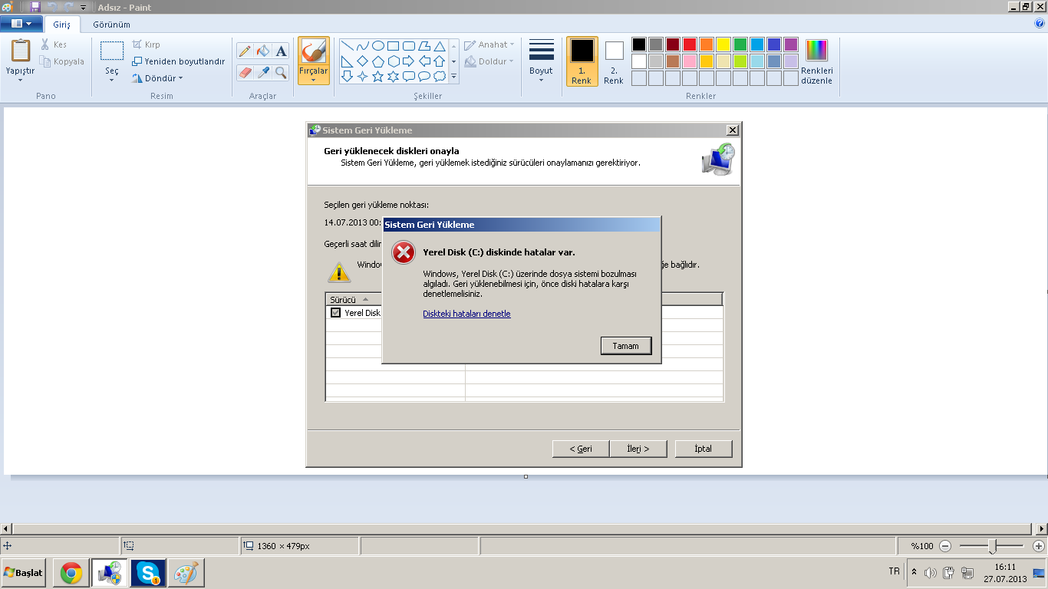Choose the Curve shape

point(362,46)
